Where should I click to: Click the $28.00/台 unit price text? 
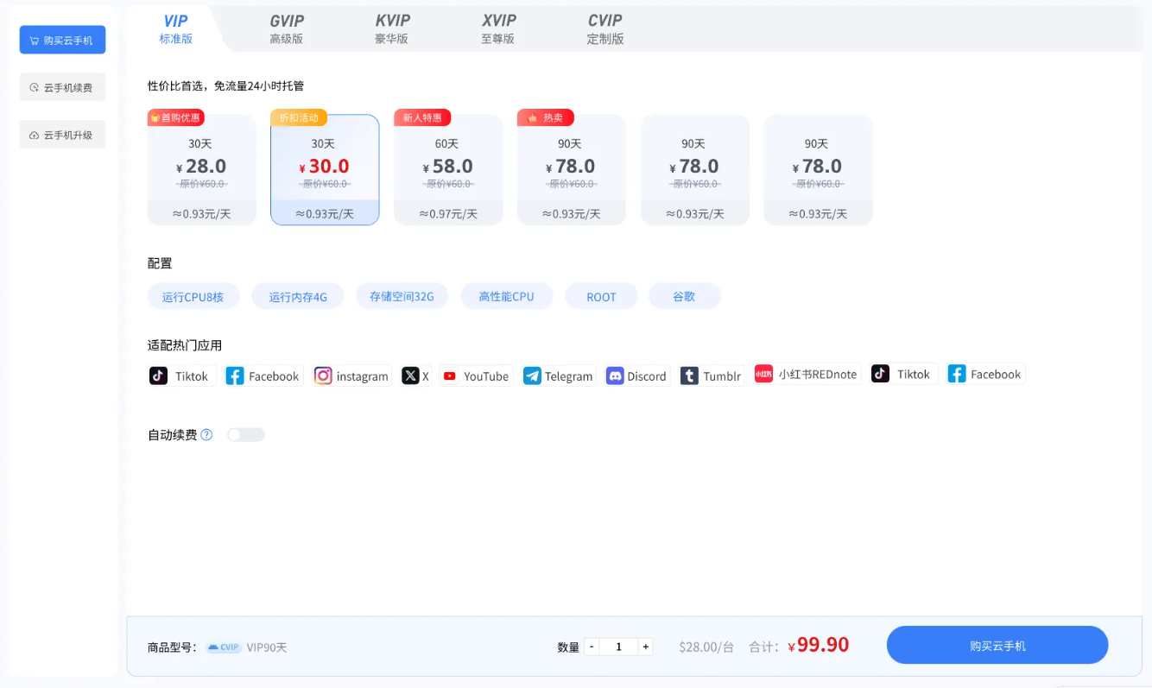coord(706,647)
